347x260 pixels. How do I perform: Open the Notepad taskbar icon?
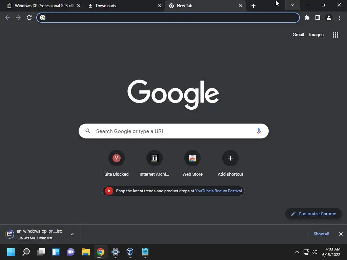(145, 252)
